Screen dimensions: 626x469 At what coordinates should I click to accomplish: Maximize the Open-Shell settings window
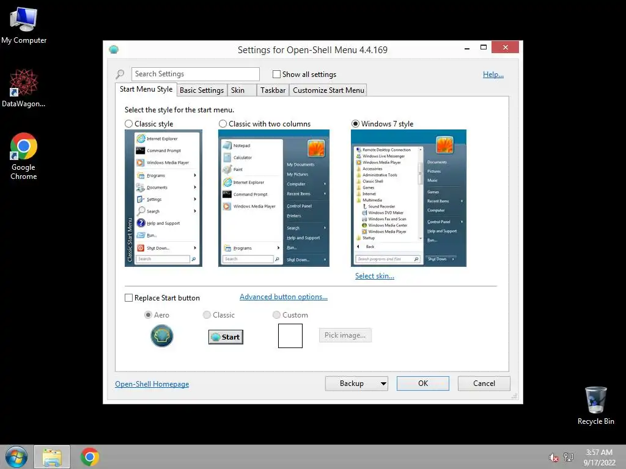484,48
